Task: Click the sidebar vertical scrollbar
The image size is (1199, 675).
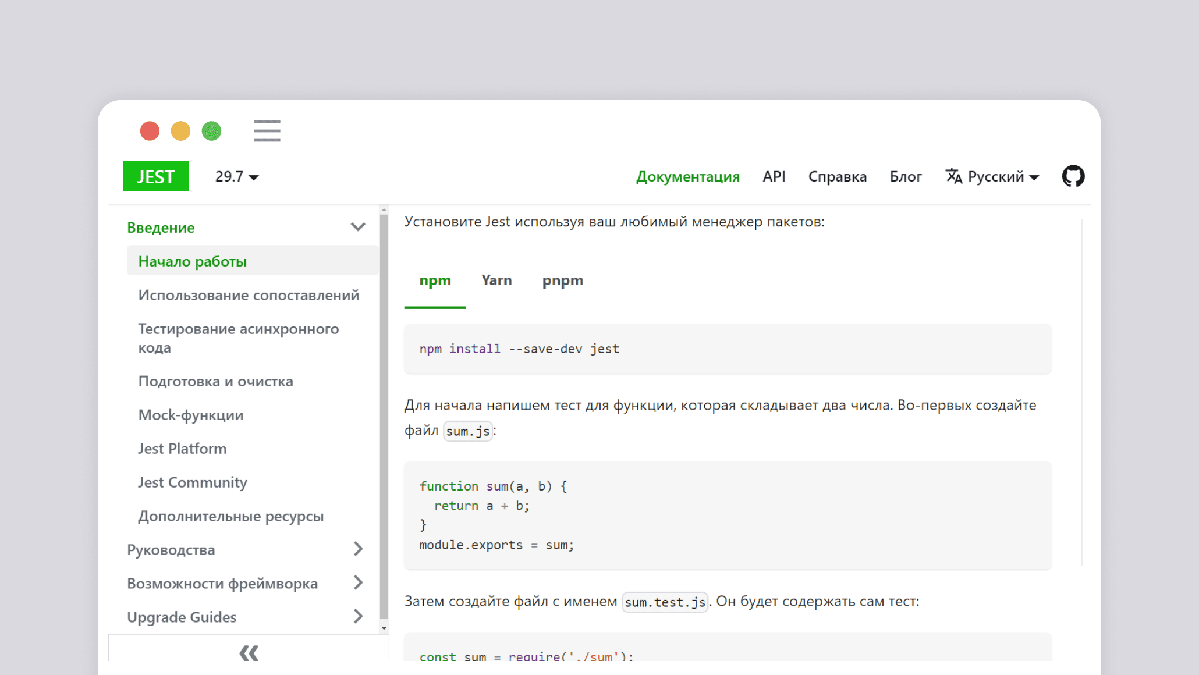Action: [384, 416]
